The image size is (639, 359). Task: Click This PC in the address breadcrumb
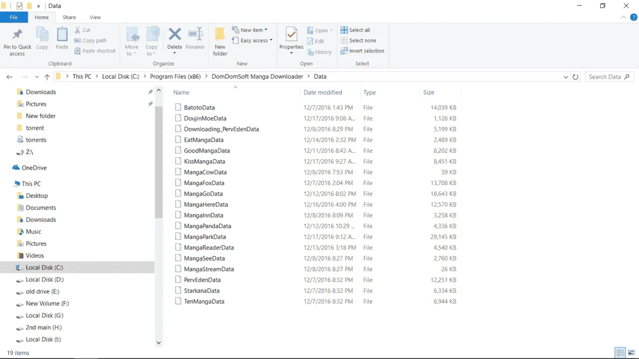click(81, 77)
